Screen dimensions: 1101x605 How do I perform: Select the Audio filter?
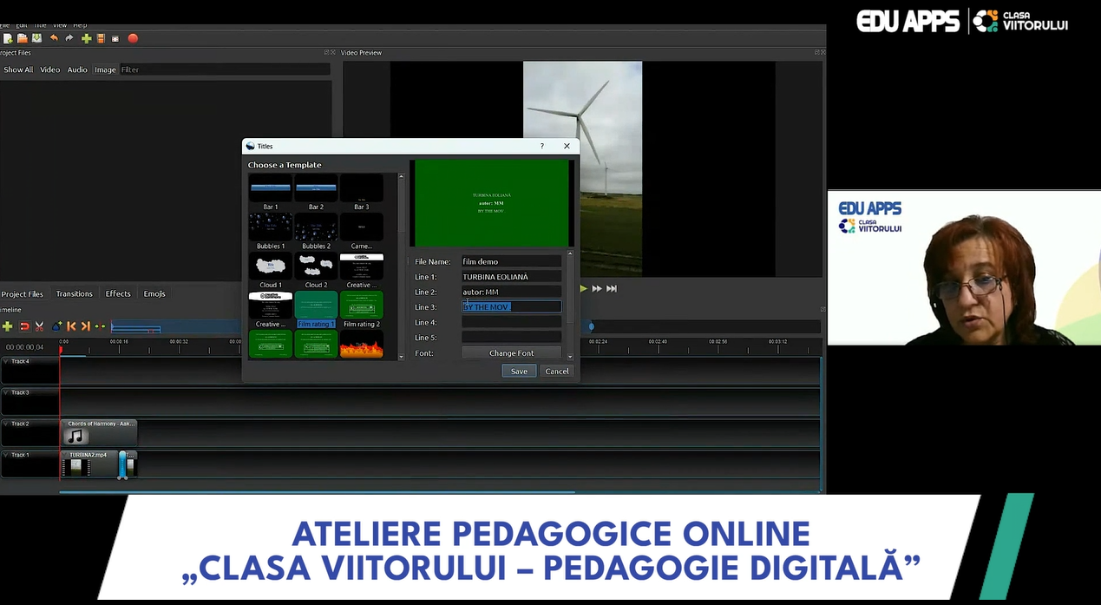(x=77, y=69)
